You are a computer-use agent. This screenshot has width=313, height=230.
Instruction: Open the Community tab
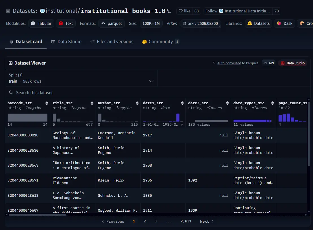tap(160, 42)
